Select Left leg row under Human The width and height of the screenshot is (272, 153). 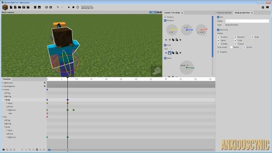[x=24, y=93]
